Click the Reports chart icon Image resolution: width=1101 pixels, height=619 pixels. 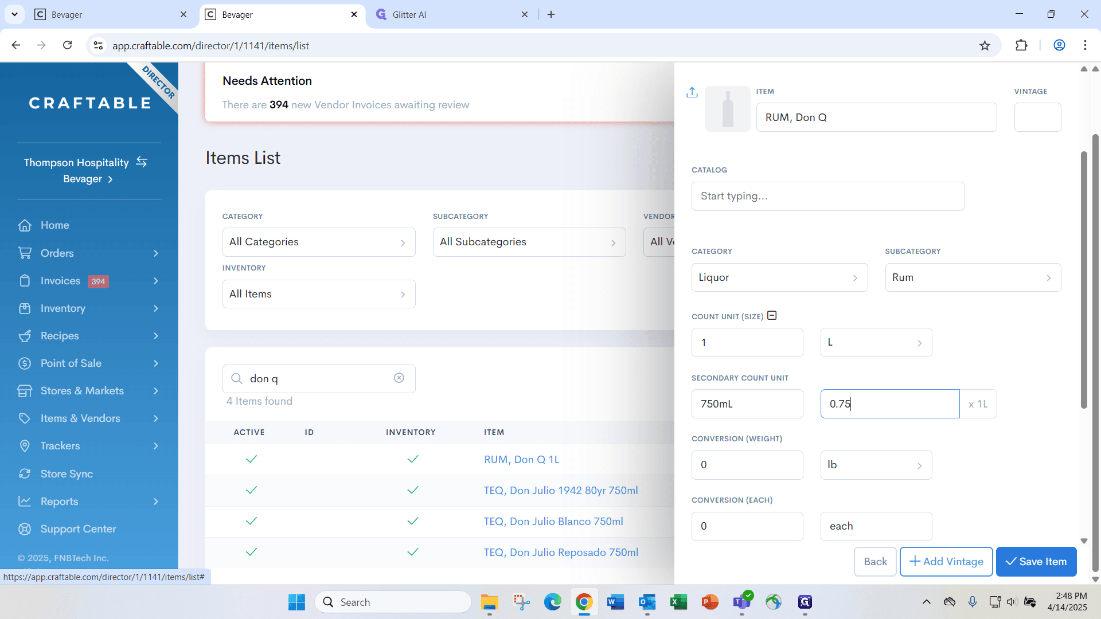point(25,502)
